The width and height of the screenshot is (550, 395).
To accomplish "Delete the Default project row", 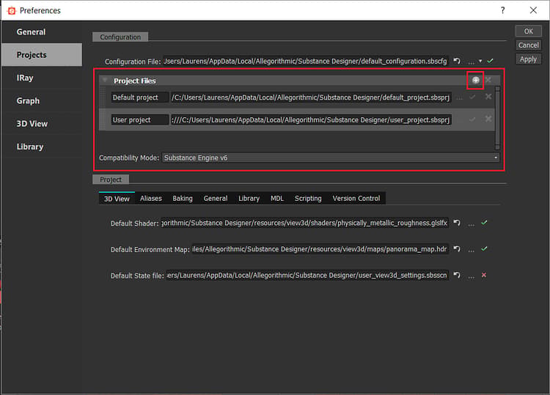I will click(488, 97).
